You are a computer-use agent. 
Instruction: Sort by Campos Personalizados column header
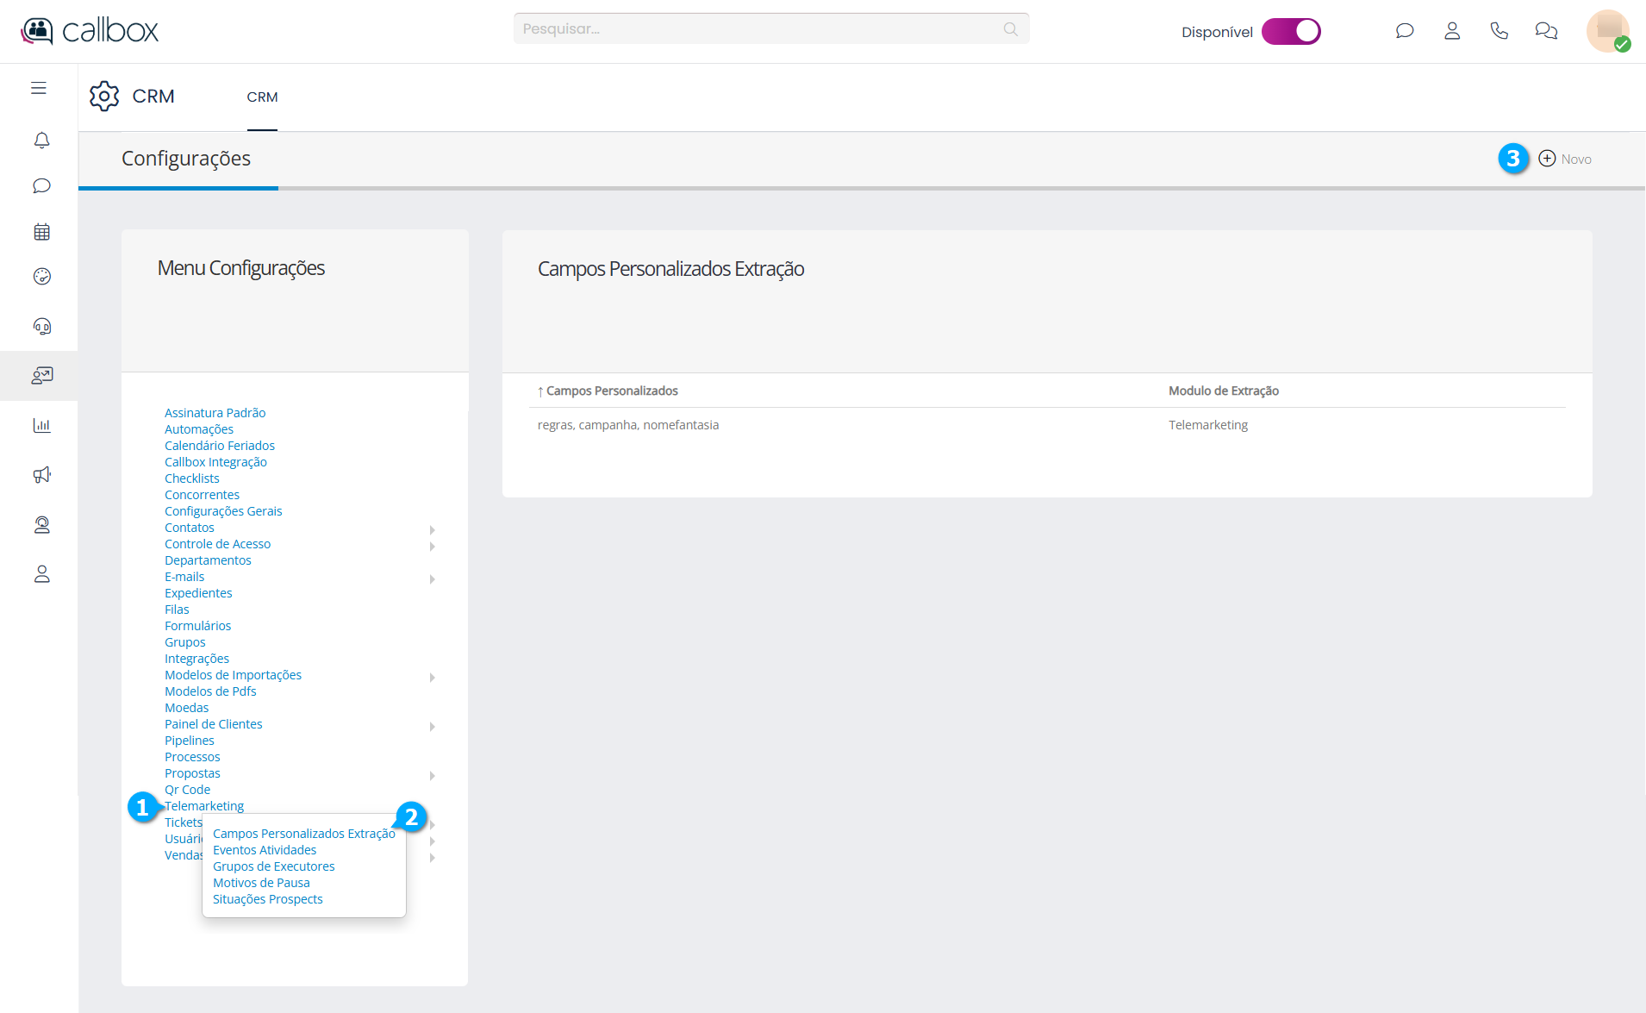[x=612, y=391]
